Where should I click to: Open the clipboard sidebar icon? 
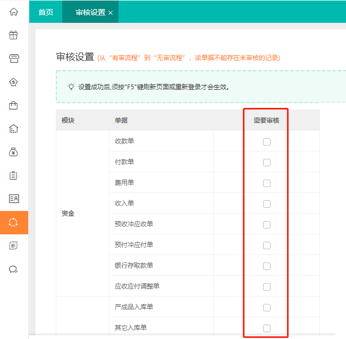point(14,175)
